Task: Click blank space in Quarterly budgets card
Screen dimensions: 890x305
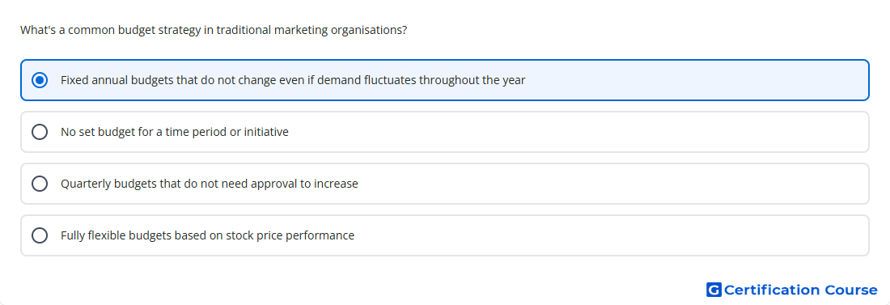Action: [613, 184]
